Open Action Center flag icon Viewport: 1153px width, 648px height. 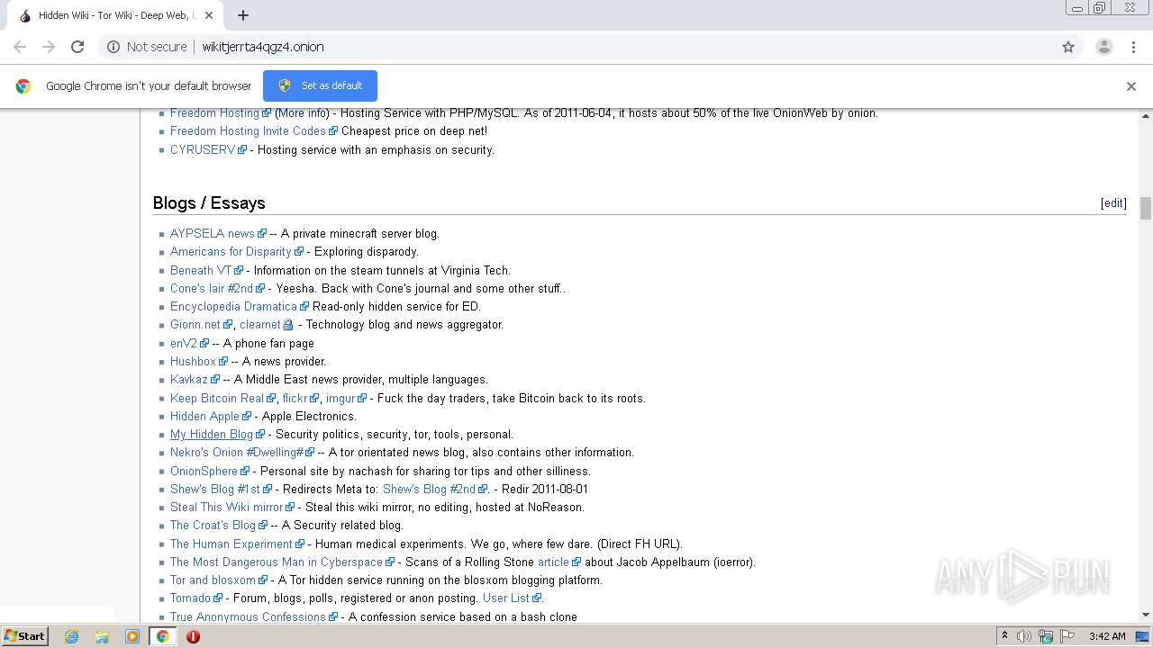coord(1067,636)
